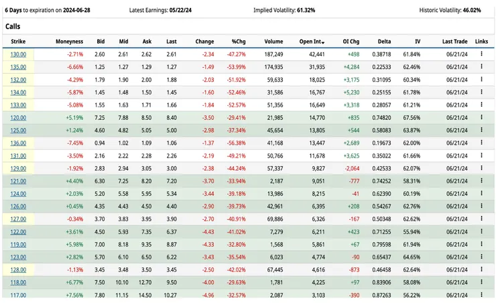Click the Last Trade column header

(455, 42)
